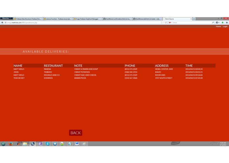This screenshot has height=163, width=229.
Task: Open the bookmarks menu icon
Action: tap(217, 22)
